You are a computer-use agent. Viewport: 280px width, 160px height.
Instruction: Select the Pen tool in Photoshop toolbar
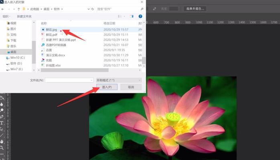pyautogui.click(x=2, y=117)
